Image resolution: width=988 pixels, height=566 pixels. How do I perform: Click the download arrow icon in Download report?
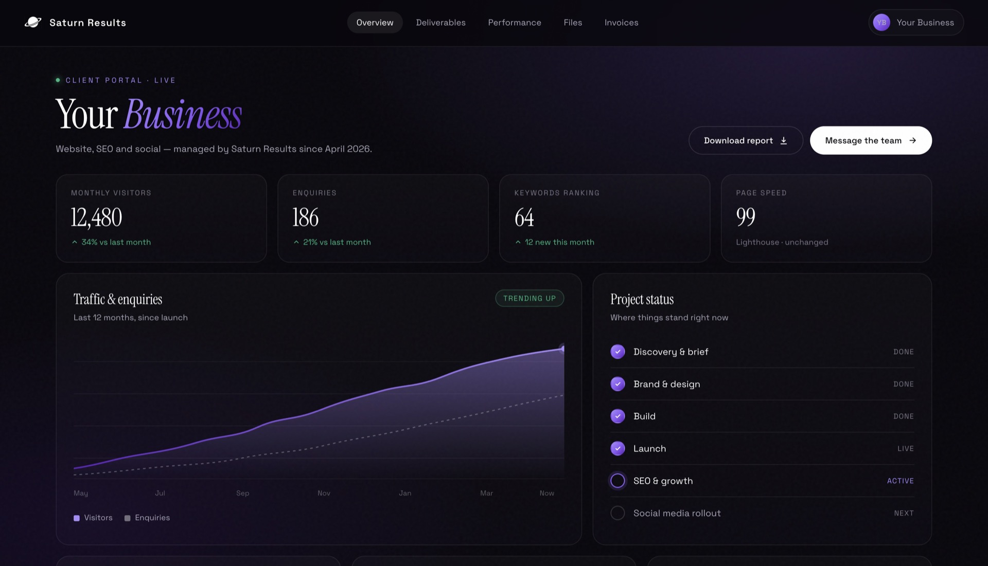point(784,140)
